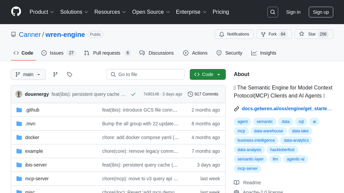Viewport: 344px width, 193px height.
Task: Switch to the Security tab
Action: (x=229, y=53)
